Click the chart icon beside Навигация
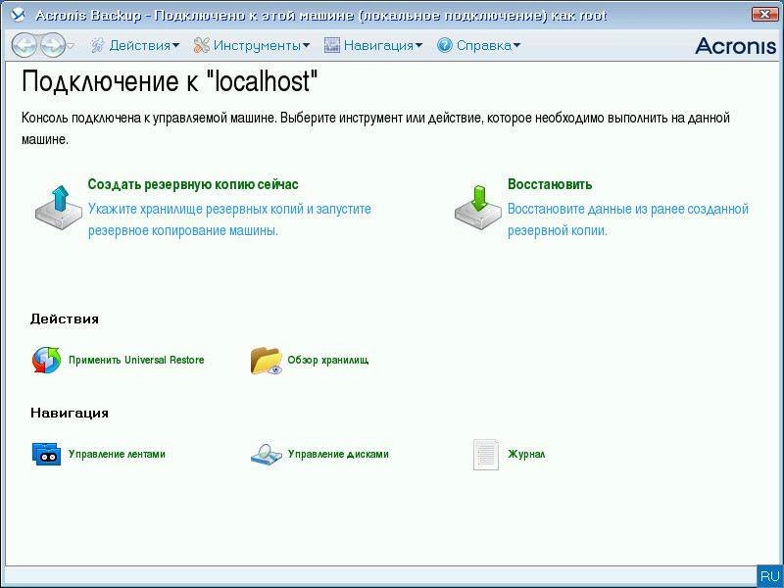This screenshot has height=588, width=784. (x=331, y=45)
